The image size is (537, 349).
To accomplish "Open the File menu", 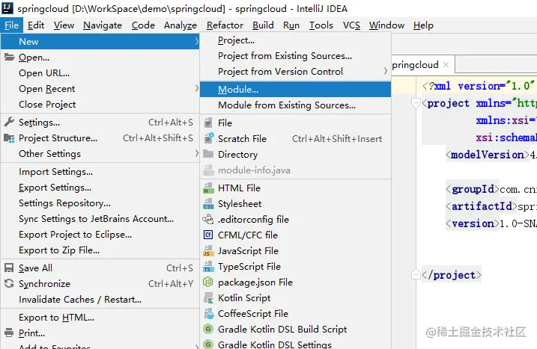I will tap(12, 25).
